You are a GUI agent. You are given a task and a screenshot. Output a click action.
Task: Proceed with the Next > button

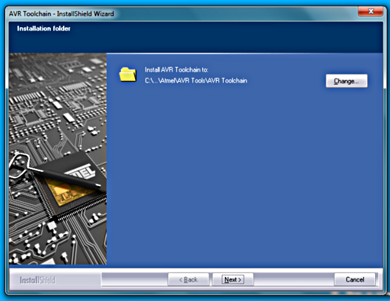tap(233, 280)
